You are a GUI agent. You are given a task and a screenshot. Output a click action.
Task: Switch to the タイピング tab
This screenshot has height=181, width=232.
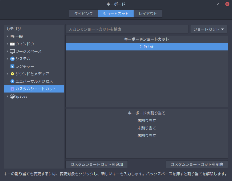(x=84, y=14)
